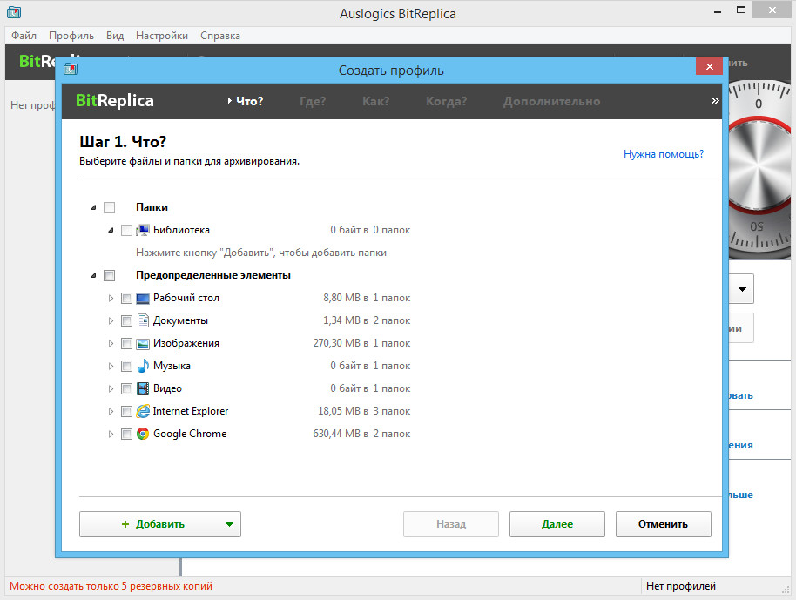Click the safe dial in main window

coord(759,170)
